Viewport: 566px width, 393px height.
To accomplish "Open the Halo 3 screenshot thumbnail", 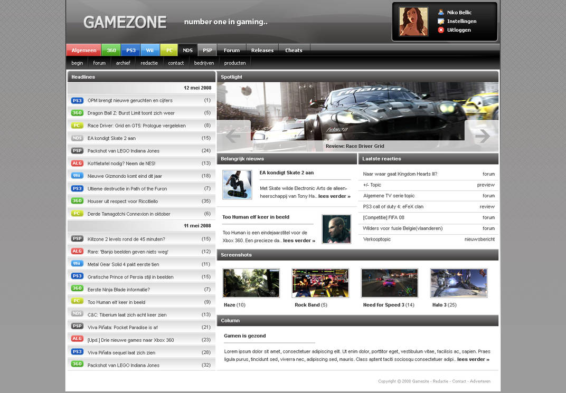I will [x=459, y=283].
